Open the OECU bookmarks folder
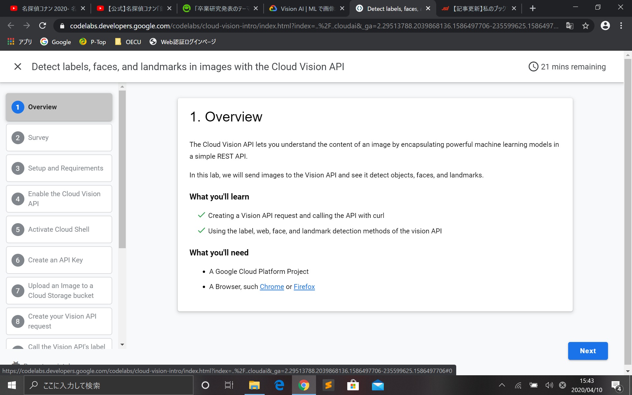 [x=128, y=42]
